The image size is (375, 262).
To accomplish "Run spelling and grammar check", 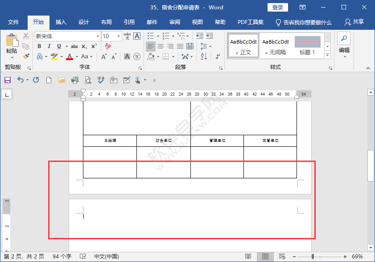I will tap(100, 80).
